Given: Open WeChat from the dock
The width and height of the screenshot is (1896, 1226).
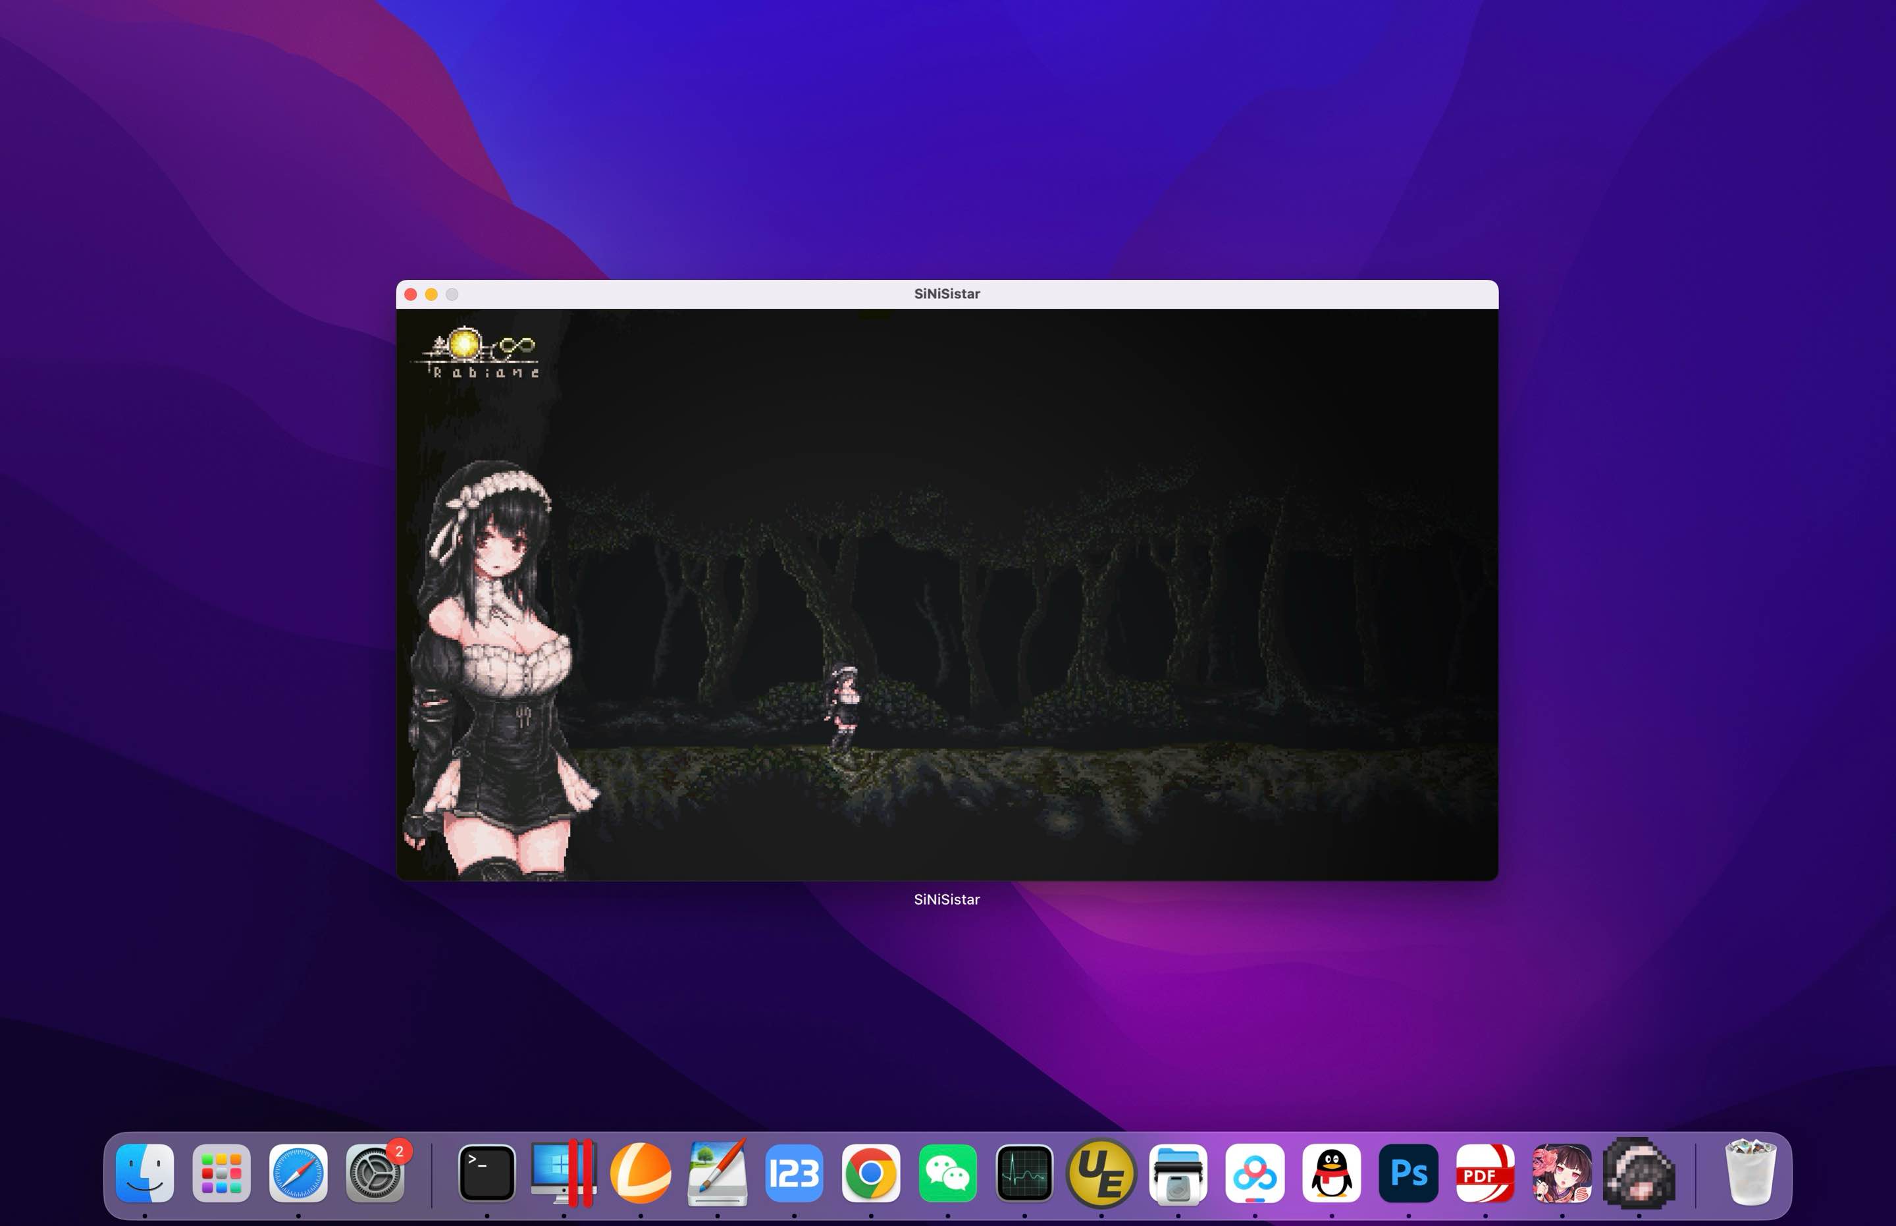Looking at the screenshot, I should [947, 1173].
